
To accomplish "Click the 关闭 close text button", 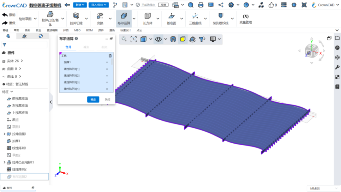I will pos(107,99).
